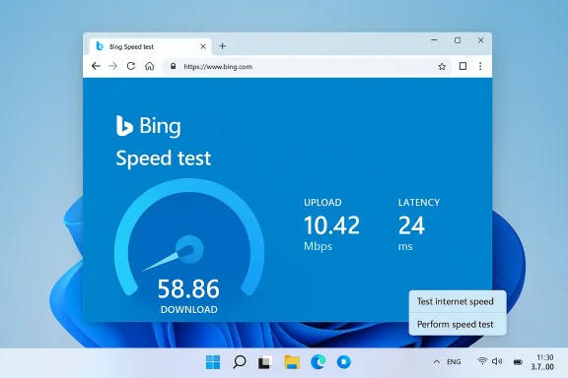Click the browser forward arrow
This screenshot has width=568, height=378.
tap(113, 66)
